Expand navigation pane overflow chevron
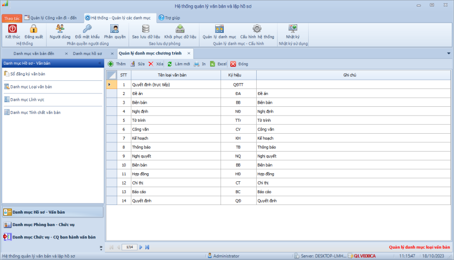 (x=101, y=247)
